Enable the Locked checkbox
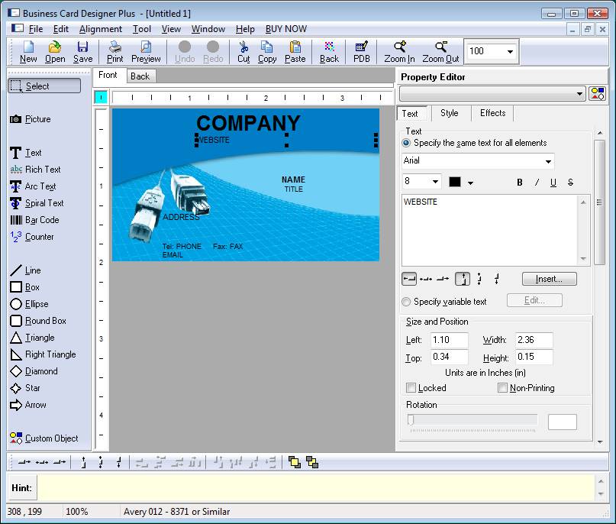This screenshot has height=524, width=616. click(x=411, y=387)
